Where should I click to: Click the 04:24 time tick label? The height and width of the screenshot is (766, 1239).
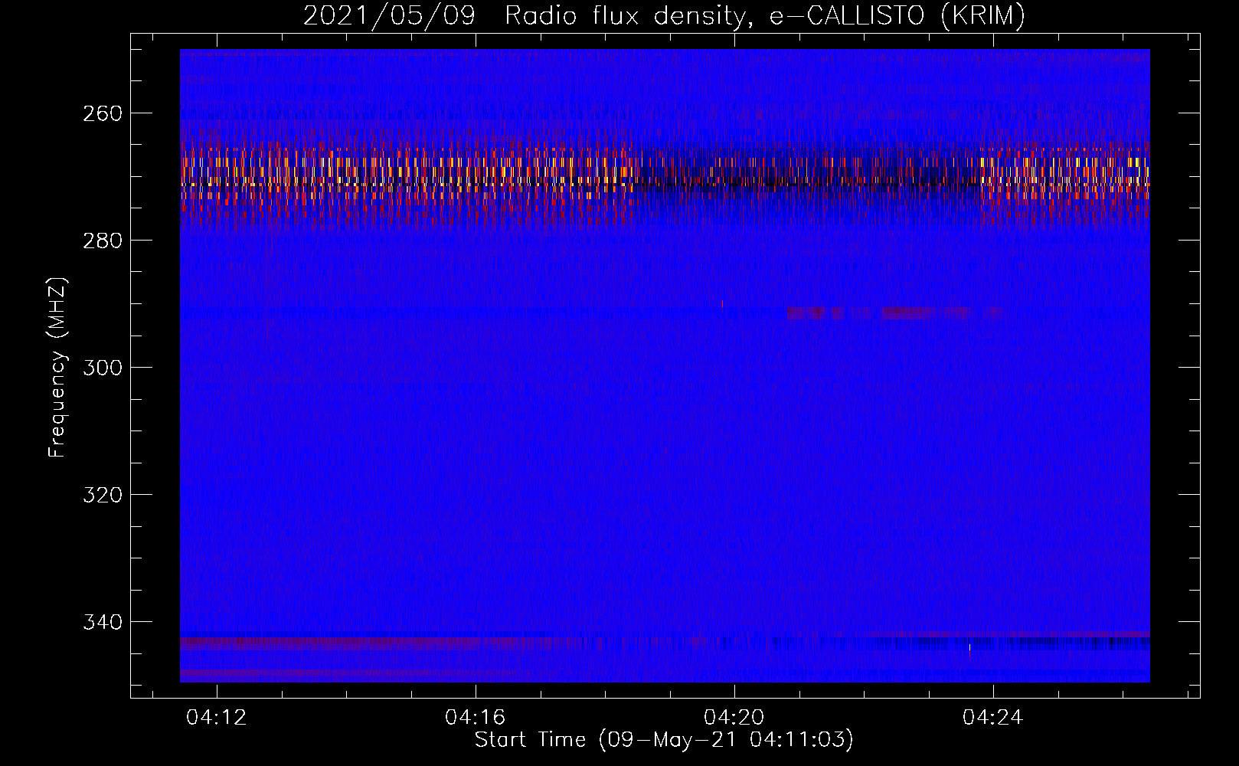pos(993,718)
